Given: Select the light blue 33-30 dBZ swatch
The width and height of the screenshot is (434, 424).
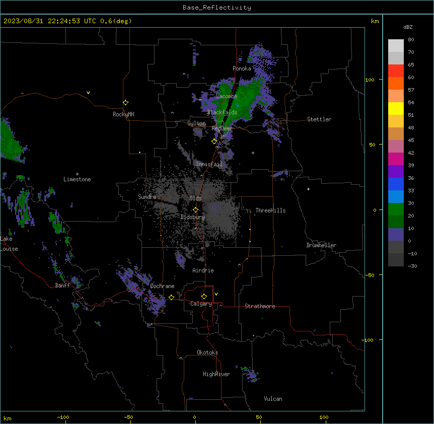Looking at the screenshot, I should click(x=396, y=197).
